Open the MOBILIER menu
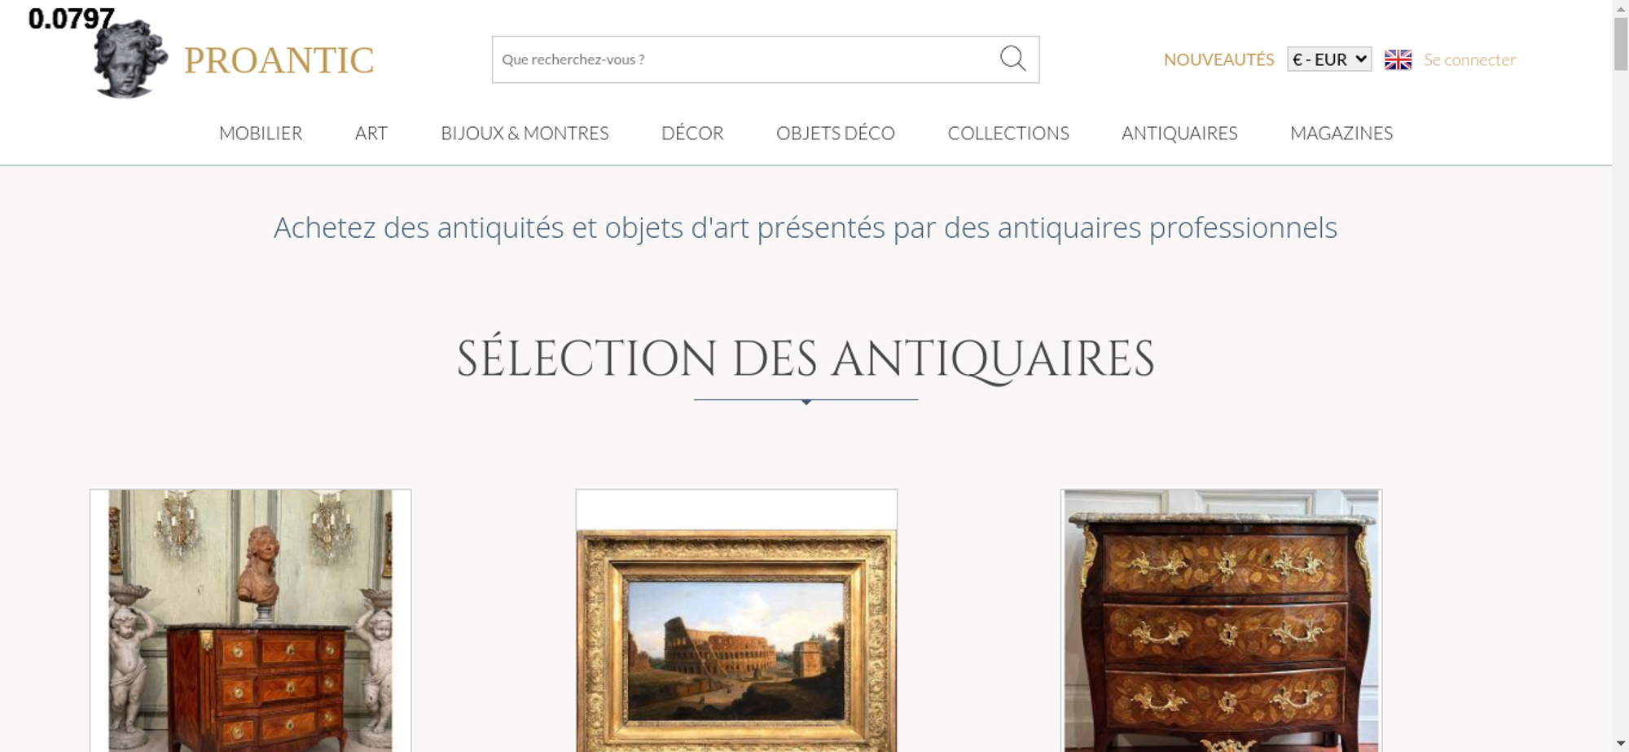This screenshot has width=1629, height=752. [261, 133]
